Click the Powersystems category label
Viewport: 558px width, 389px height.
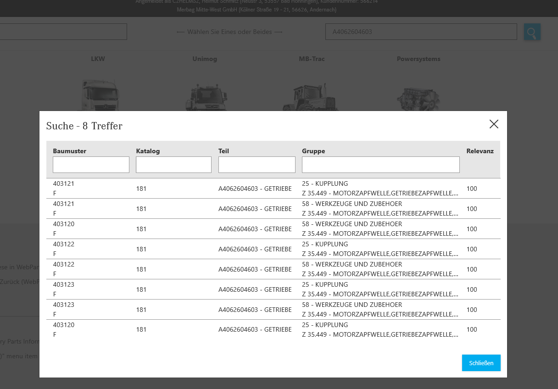pos(418,59)
